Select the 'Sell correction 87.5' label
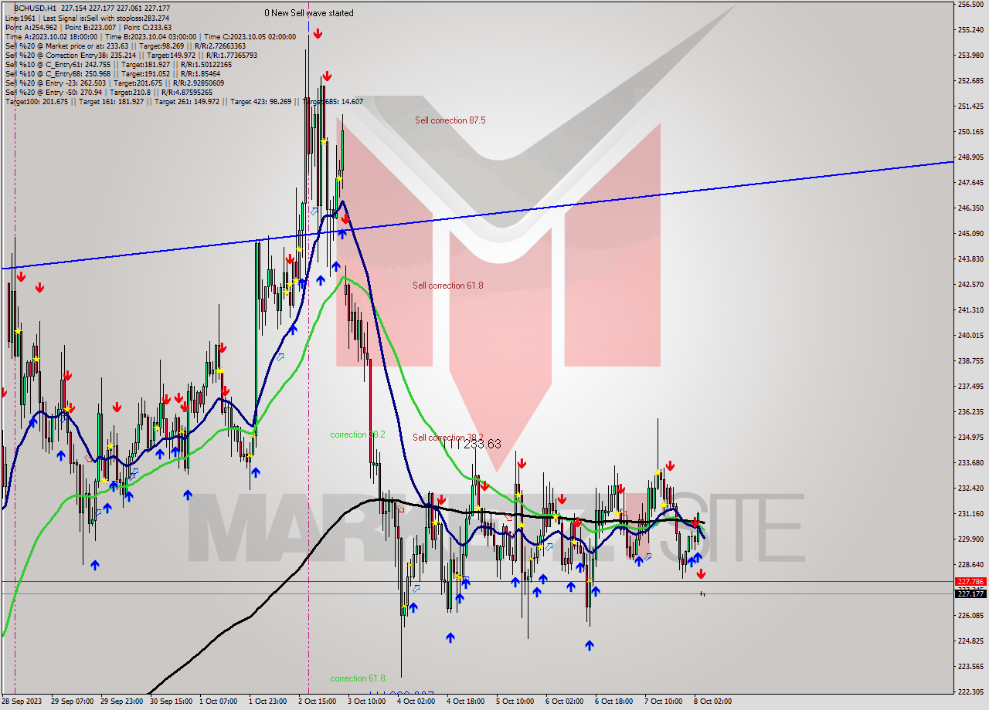This screenshot has height=710, width=989. pyautogui.click(x=450, y=120)
